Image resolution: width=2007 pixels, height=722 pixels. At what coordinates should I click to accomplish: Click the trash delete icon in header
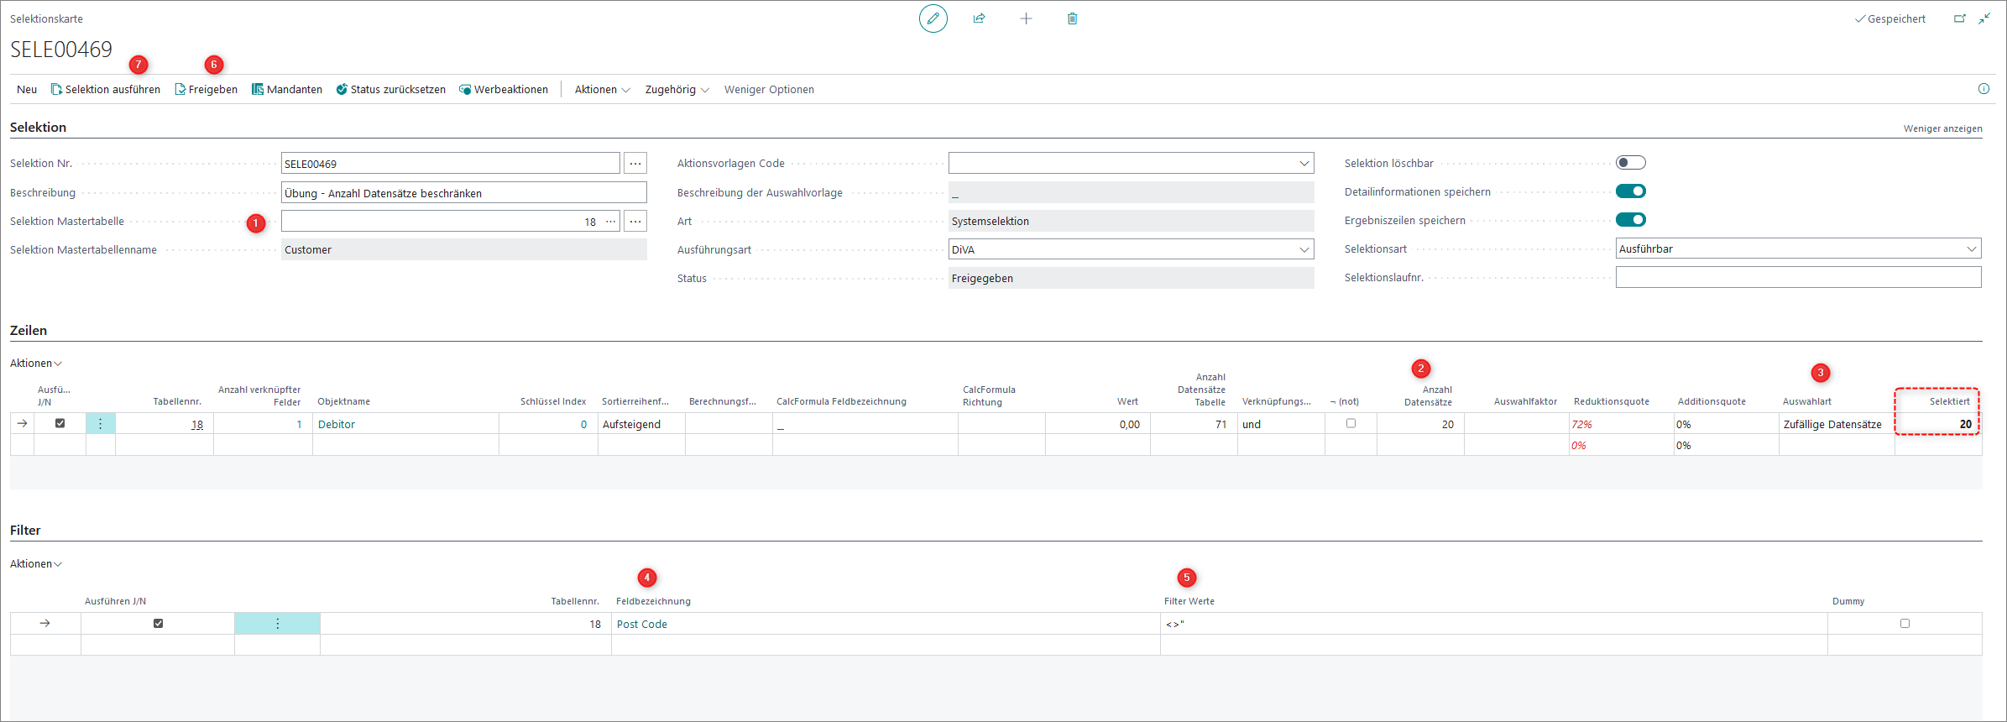[1072, 18]
